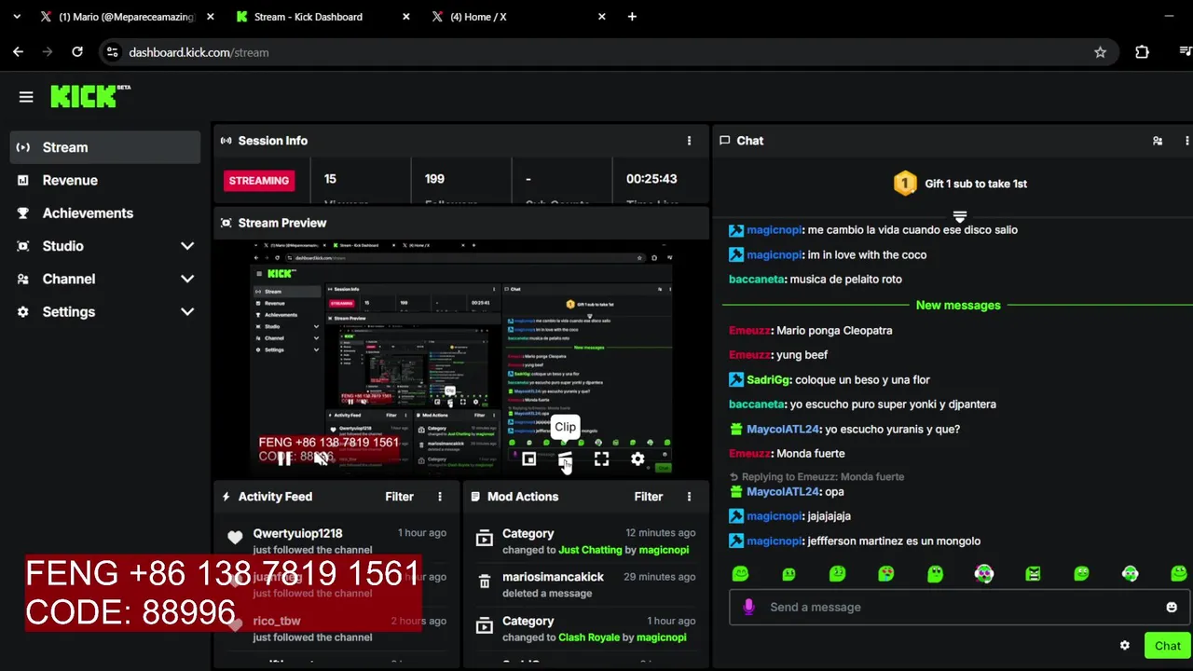Screen dimensions: 1193x671
Task: Open Activity Feed three-dot menu
Action: coord(440,497)
